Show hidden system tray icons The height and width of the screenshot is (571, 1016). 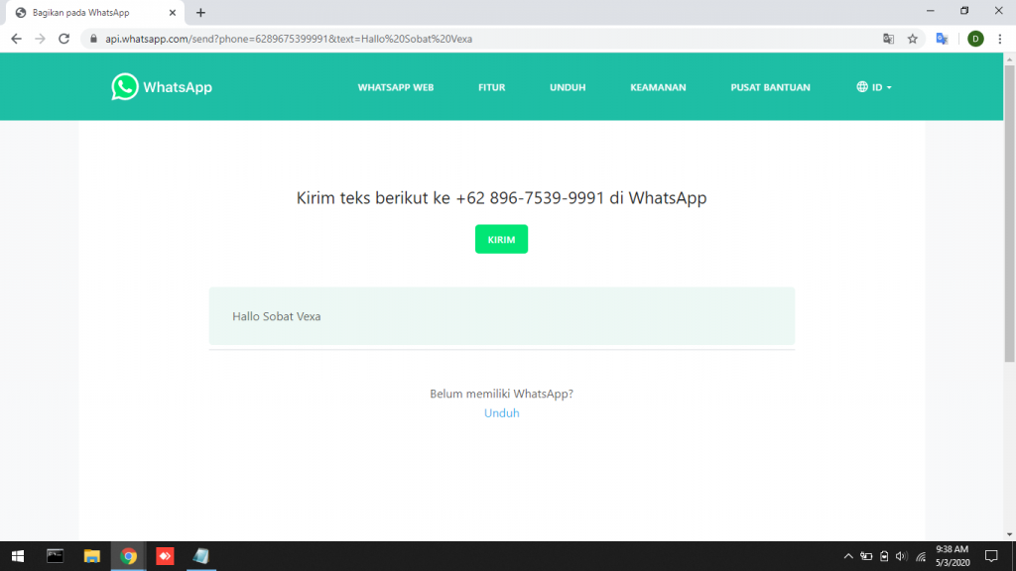click(848, 556)
